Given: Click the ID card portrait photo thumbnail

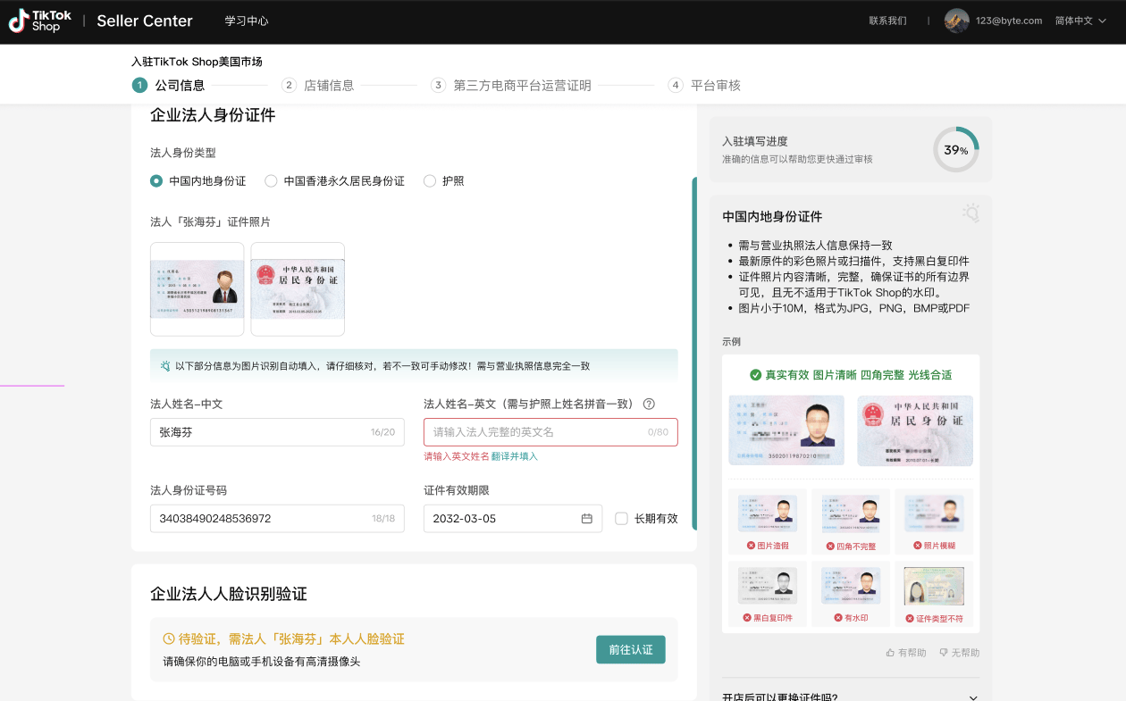Looking at the screenshot, I should coord(197,288).
